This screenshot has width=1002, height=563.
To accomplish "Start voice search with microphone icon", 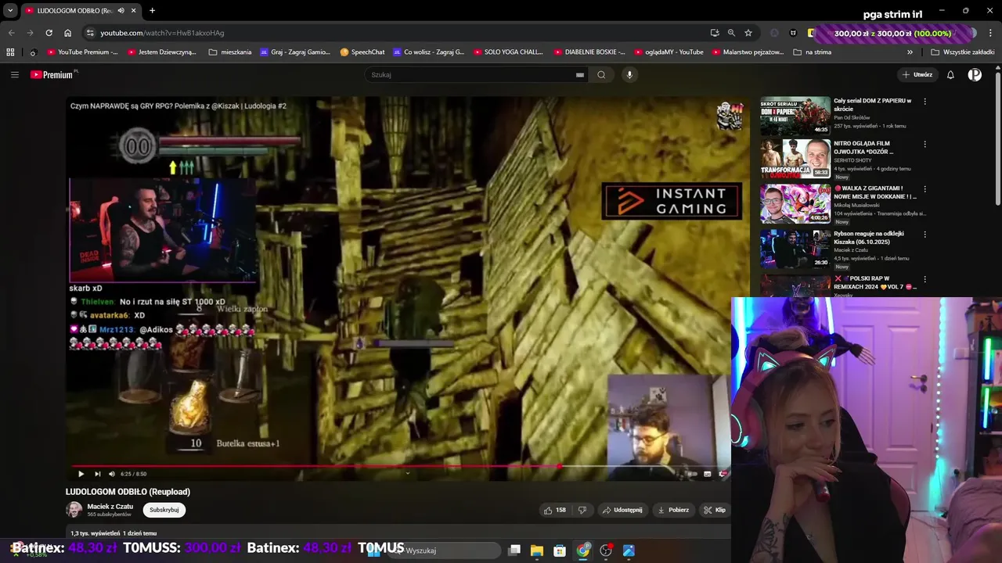I will pos(629,75).
